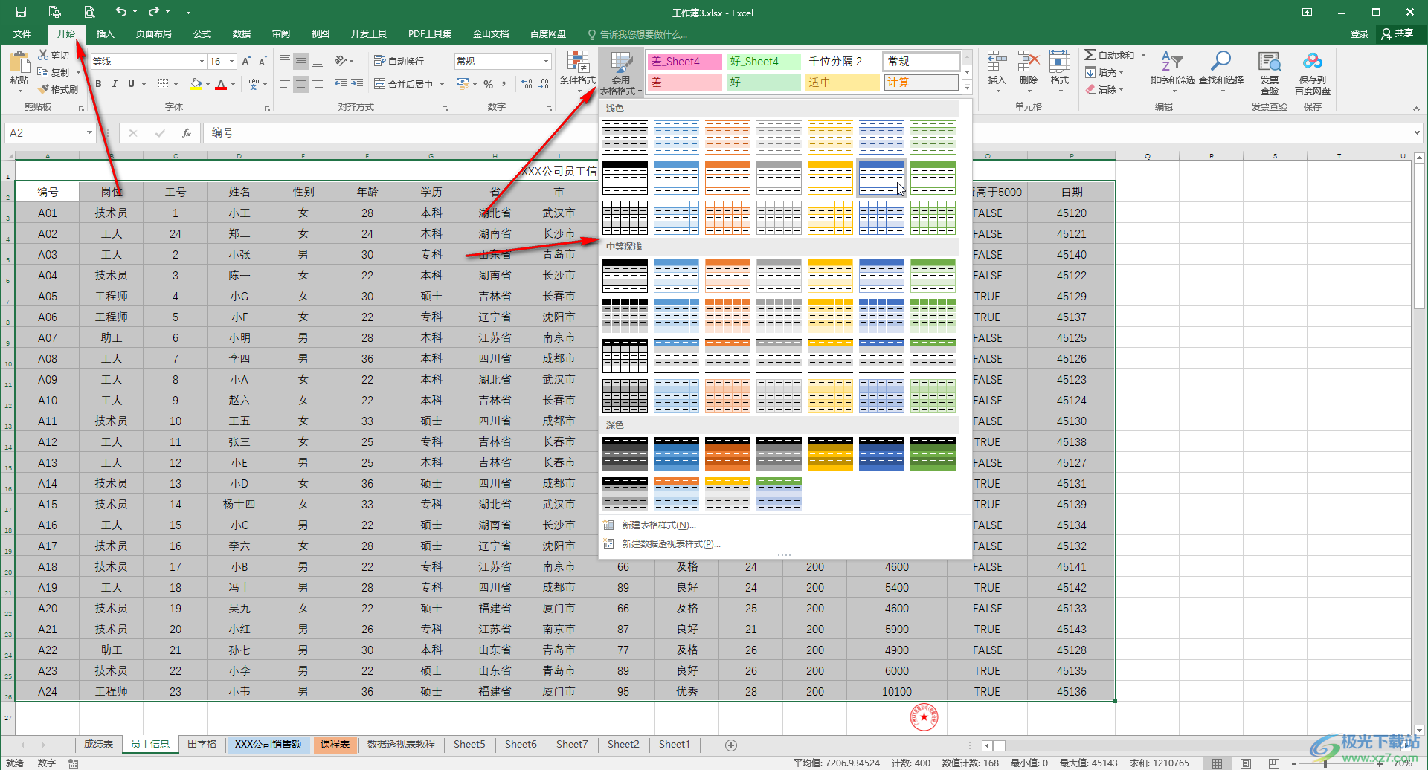Click Format Painter (格式刷) icon
This screenshot has height=770, width=1428.
click(x=43, y=89)
